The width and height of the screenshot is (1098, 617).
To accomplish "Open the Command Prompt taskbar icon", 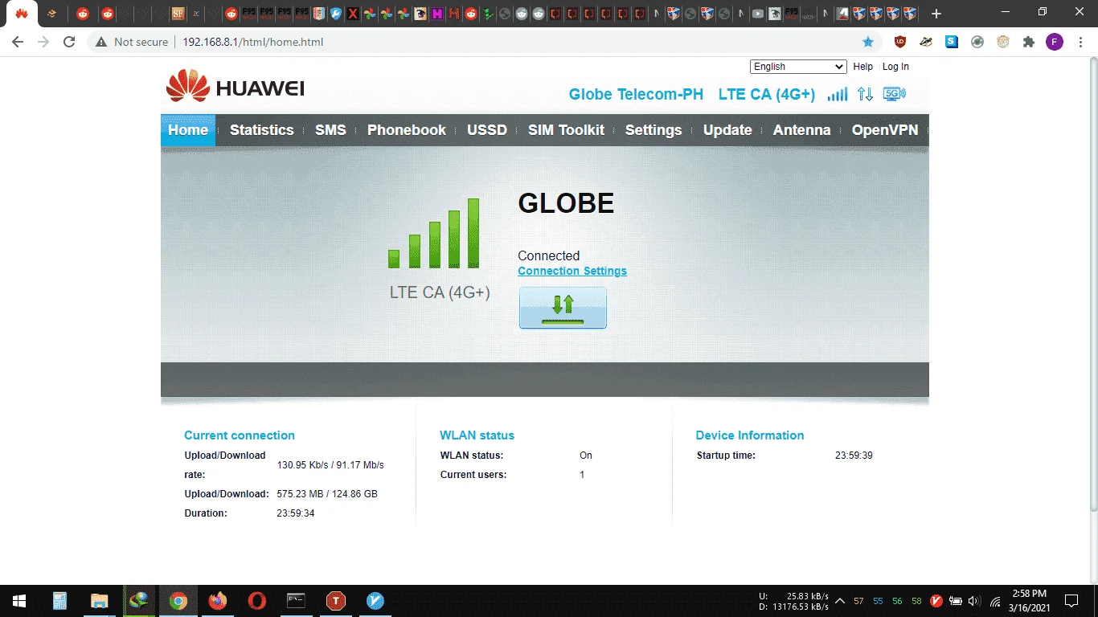I will [x=297, y=601].
